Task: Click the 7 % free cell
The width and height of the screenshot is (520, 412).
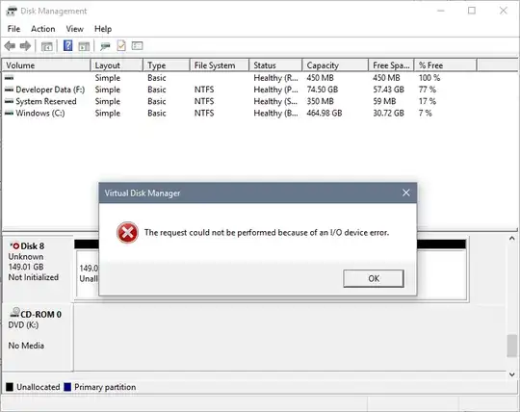Action: pyautogui.click(x=426, y=113)
